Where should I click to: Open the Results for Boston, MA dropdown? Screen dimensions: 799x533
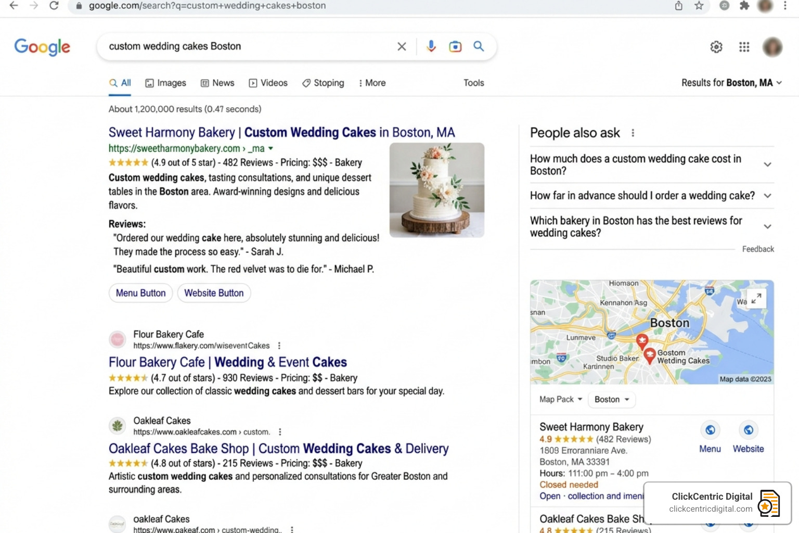731,83
